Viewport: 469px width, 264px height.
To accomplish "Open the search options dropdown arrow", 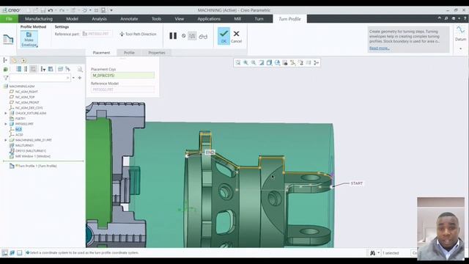I will 73,78.
